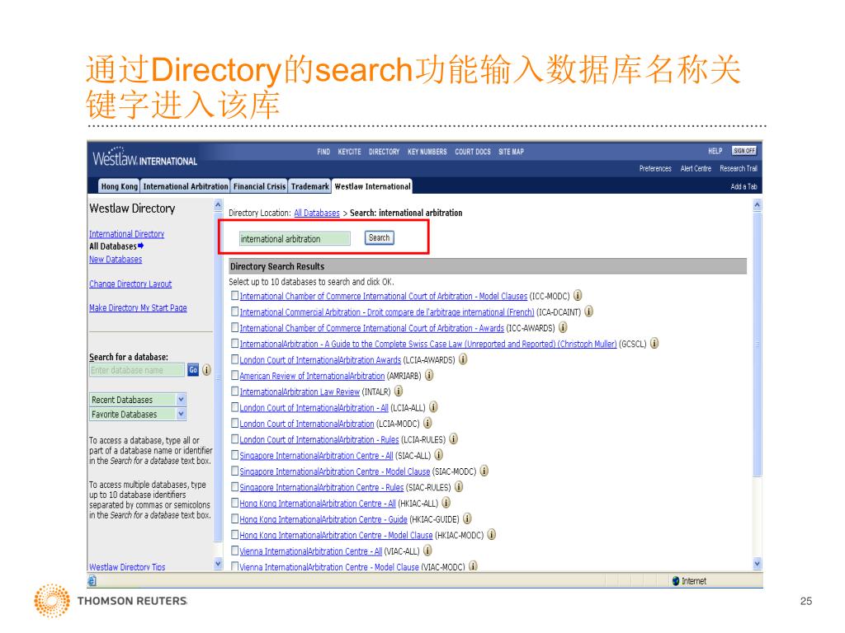The width and height of the screenshot is (845, 633).
Task: Open the Financial Crisis tab
Action: (x=259, y=186)
